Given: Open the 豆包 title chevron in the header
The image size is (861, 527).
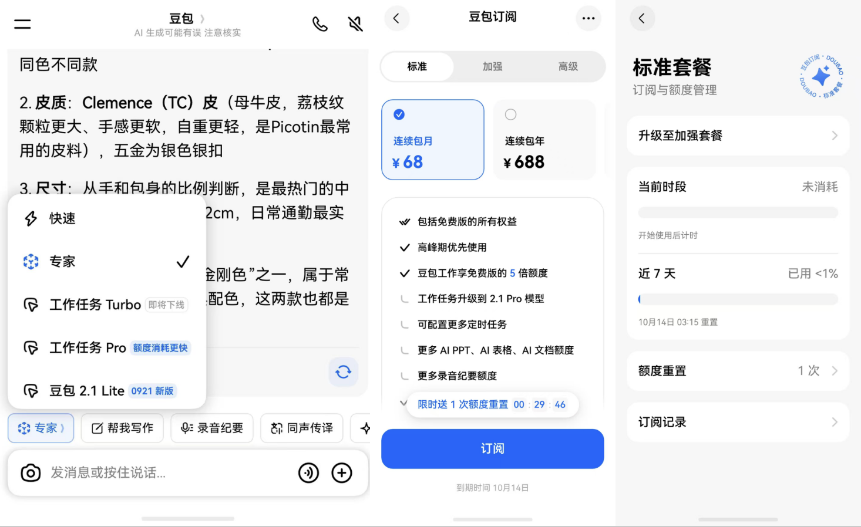Looking at the screenshot, I should (x=203, y=19).
